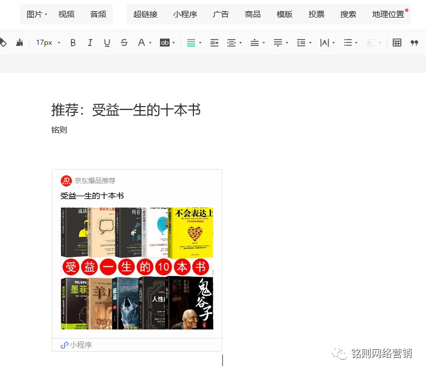Toggle underline formatting
The width and height of the screenshot is (426, 372).
(107, 43)
